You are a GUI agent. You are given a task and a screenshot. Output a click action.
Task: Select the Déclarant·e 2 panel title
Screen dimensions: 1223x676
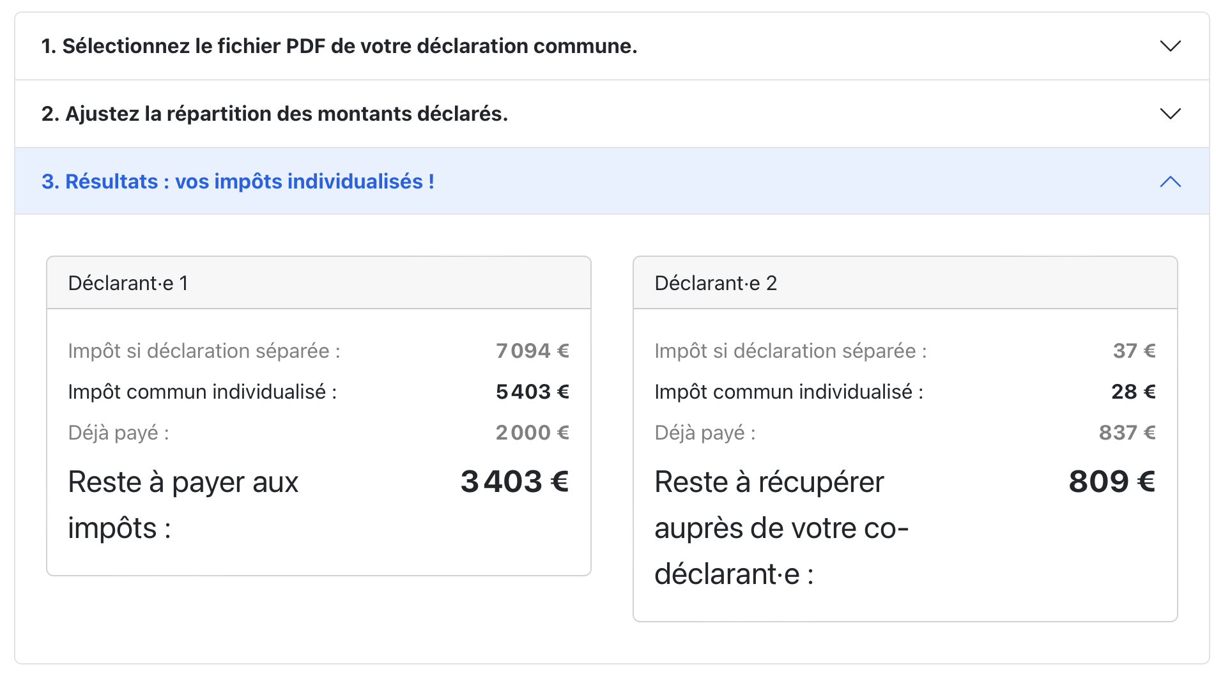[x=716, y=282]
